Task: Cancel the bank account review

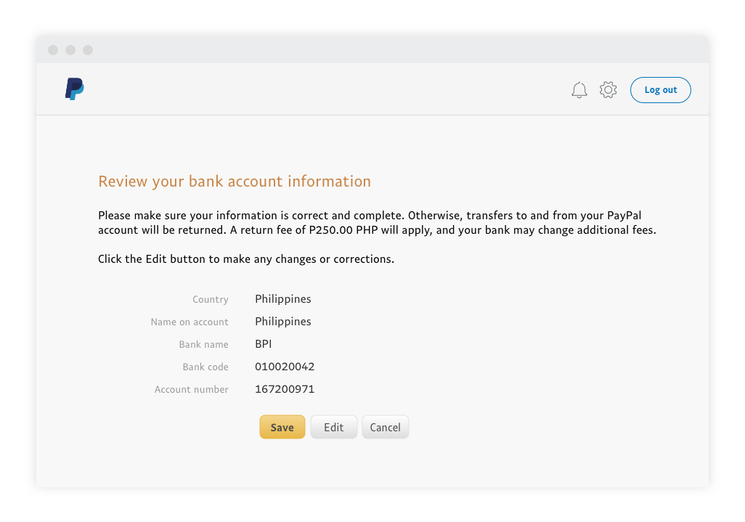Action: tap(385, 427)
